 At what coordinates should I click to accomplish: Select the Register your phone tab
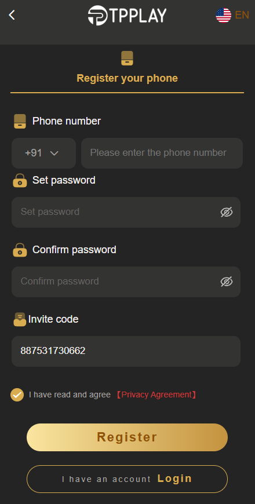click(x=127, y=78)
